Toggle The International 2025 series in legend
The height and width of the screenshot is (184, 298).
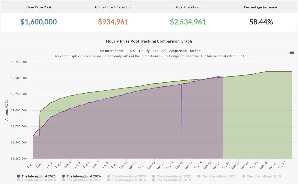click(36, 176)
